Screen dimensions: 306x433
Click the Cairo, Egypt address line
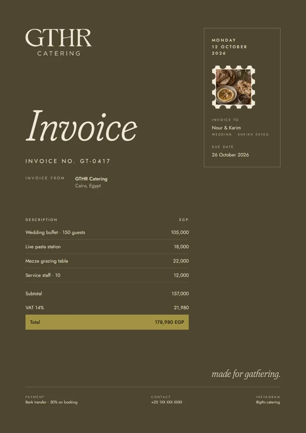coord(88,186)
